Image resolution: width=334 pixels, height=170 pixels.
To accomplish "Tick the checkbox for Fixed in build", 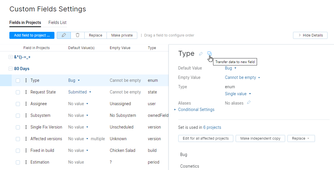I will click(18, 150).
